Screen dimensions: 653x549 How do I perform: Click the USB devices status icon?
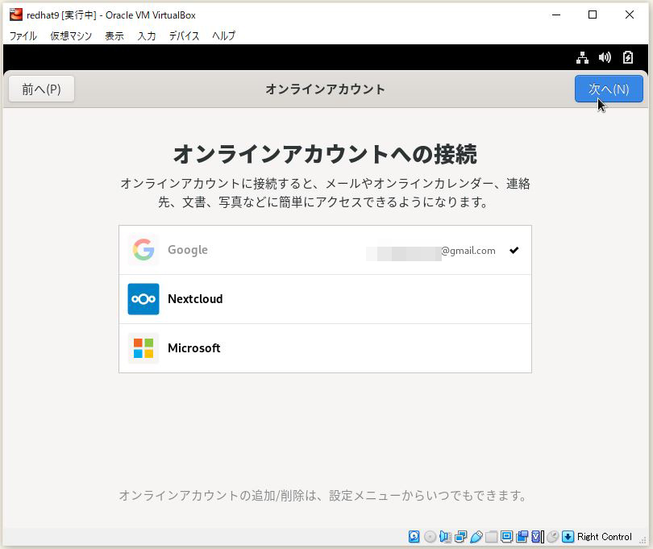point(476,536)
